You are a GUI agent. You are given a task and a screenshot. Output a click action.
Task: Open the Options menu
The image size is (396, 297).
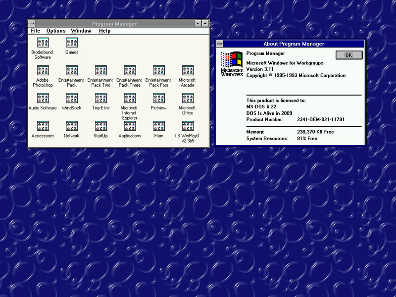56,31
